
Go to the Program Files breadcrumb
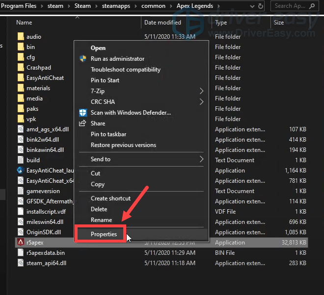19,6
